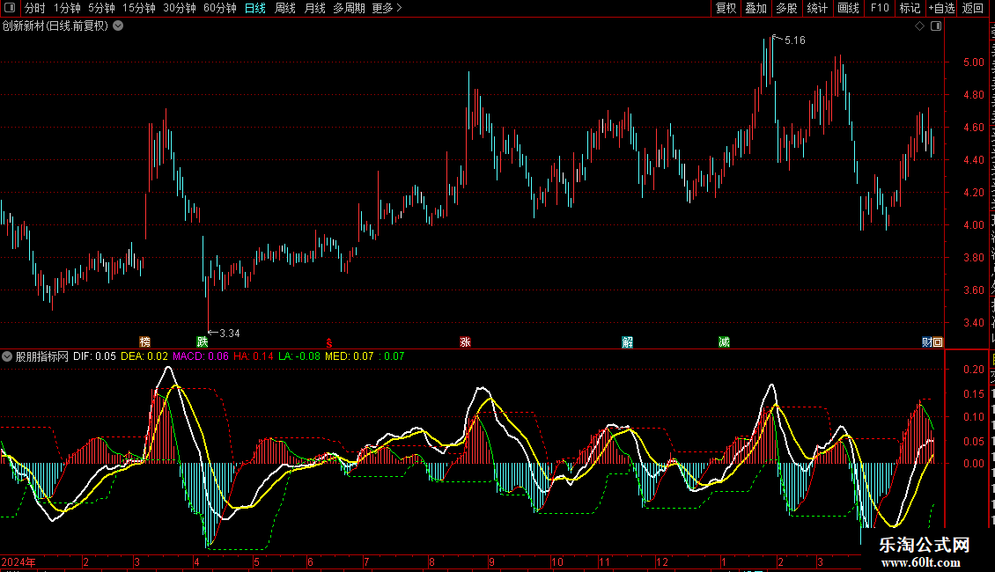Click the 4.00 price axis label
This screenshot has width=995, height=572.
pos(973,225)
